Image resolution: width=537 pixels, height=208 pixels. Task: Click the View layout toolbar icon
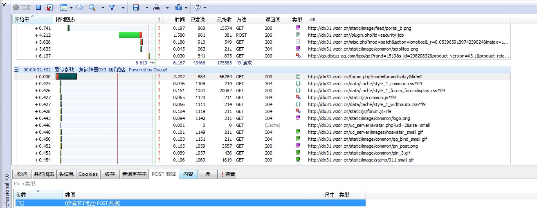click(x=63, y=7)
